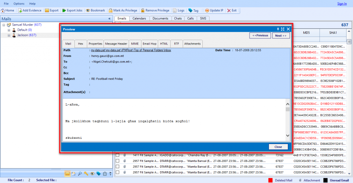The image size is (353, 183).
Task: Click the Export toolbar button
Action: (52, 10)
